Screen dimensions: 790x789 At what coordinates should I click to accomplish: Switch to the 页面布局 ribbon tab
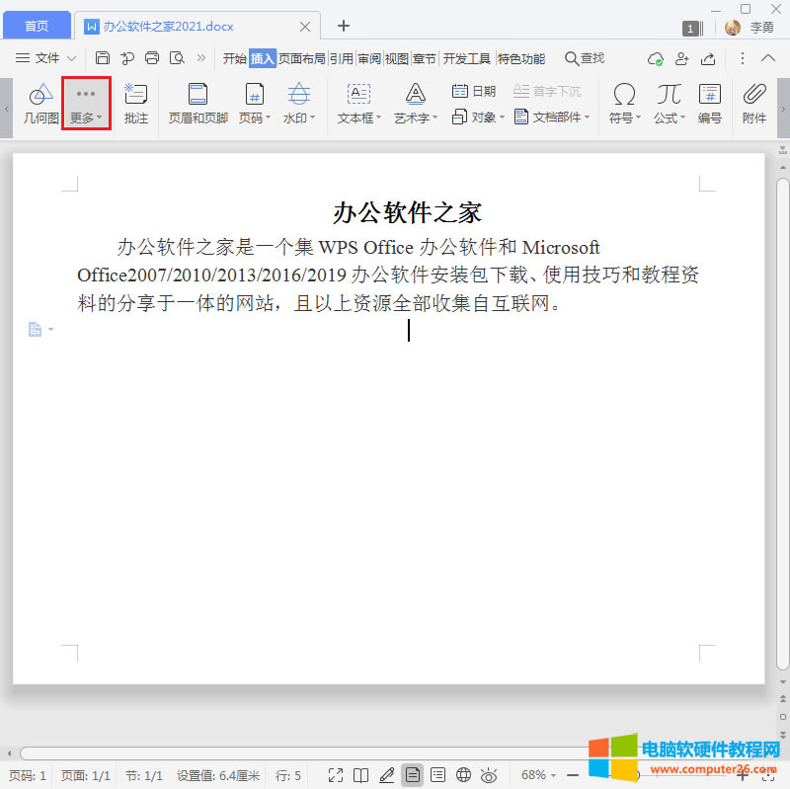[304, 58]
